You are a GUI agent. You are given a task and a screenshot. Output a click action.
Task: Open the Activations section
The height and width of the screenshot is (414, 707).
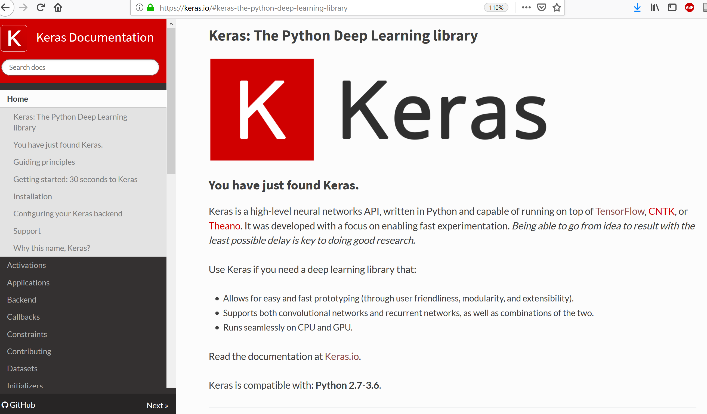coord(26,265)
